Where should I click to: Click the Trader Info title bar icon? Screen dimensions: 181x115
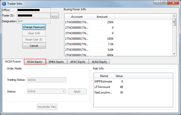(4, 3)
